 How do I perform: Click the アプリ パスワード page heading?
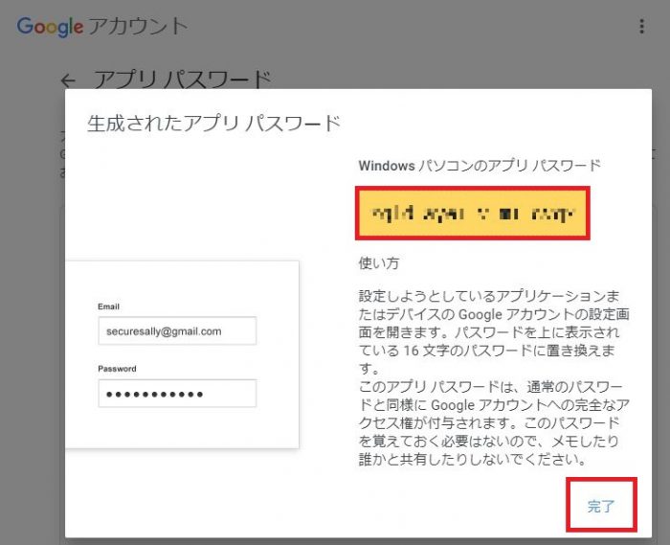[182, 79]
